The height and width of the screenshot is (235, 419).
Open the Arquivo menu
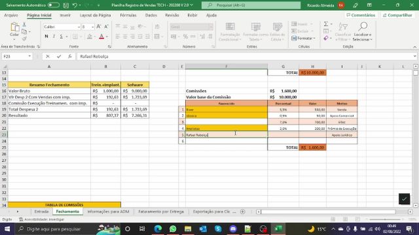pyautogui.click(x=11, y=15)
